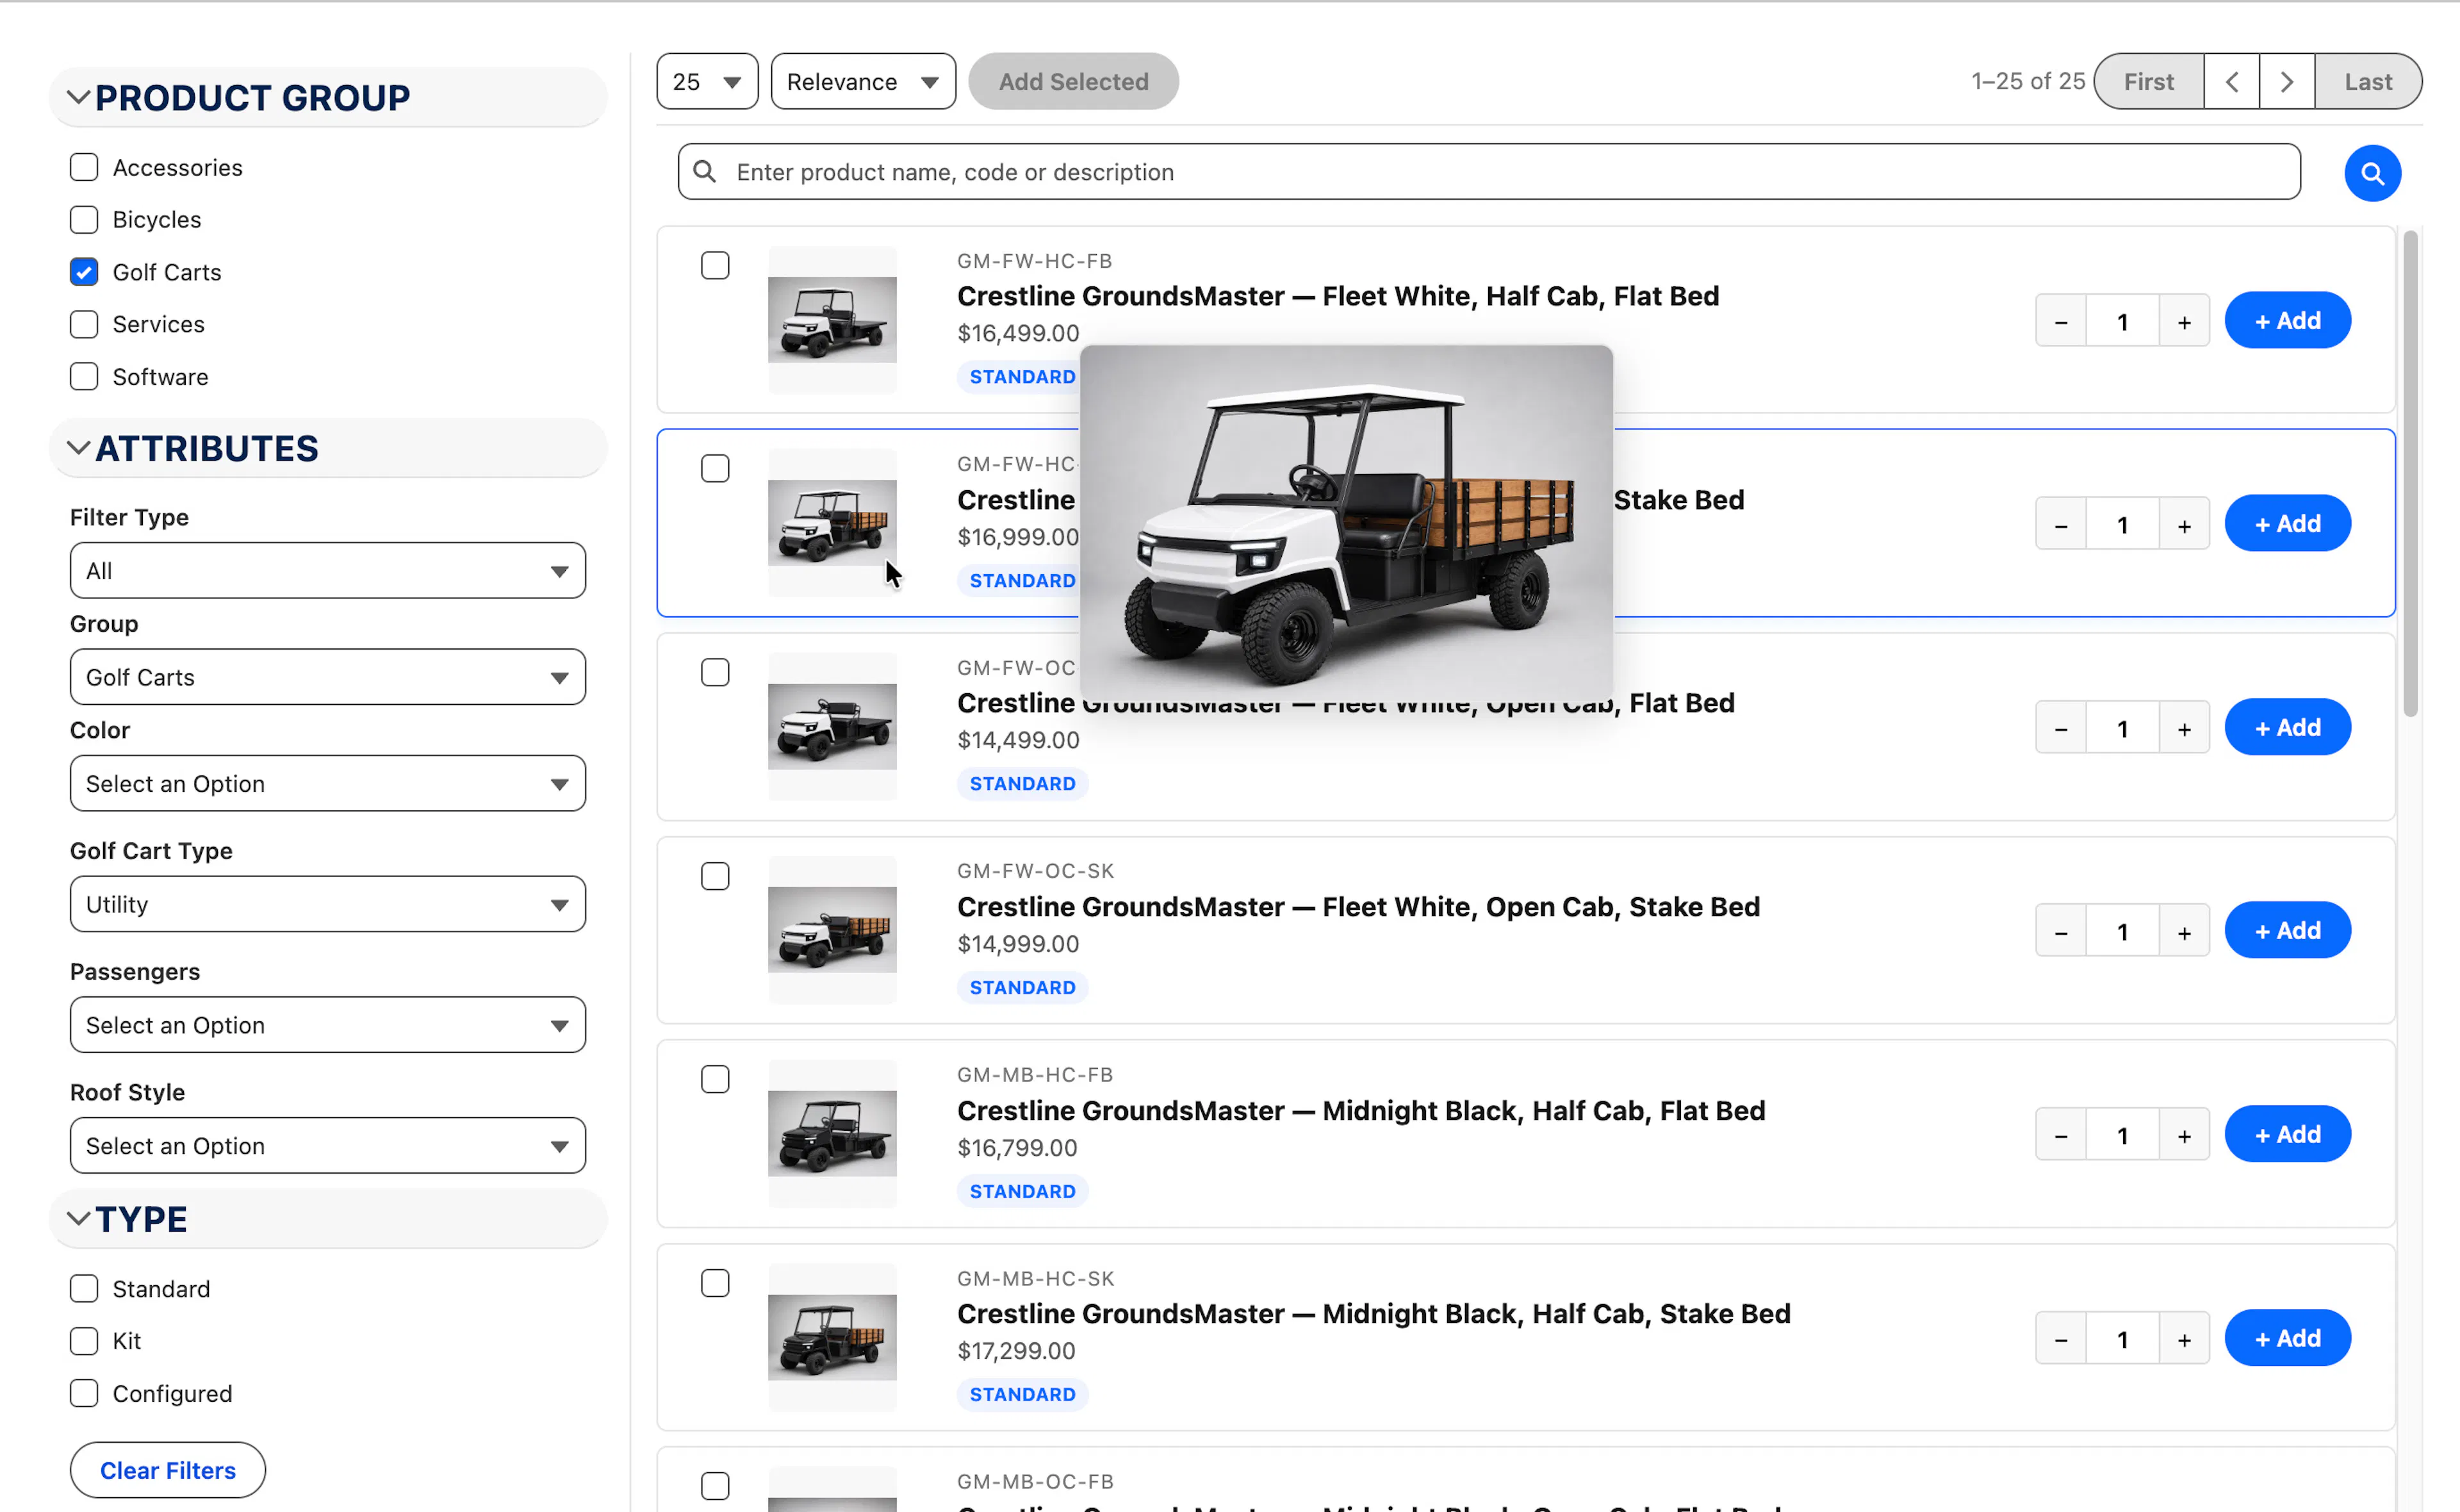Viewport: 2460px width, 1512px height.
Task: Select the GM-FW-OC-SK product checkbox
Action: [x=715, y=876]
